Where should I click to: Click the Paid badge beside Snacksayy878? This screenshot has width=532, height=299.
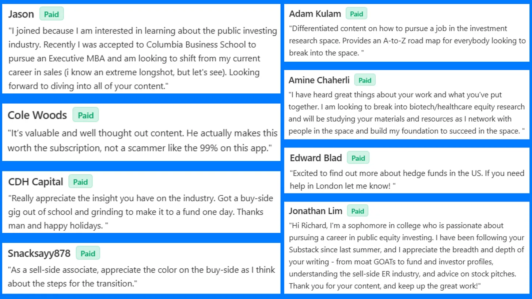[x=88, y=253]
